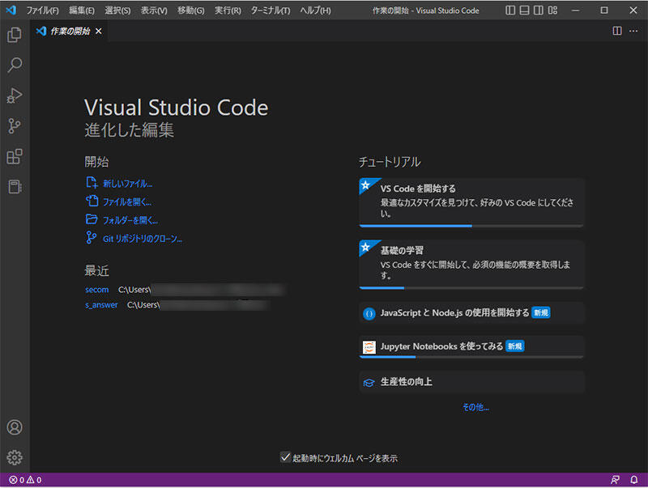
Task: Open the Manage gear icon
Action: 15,457
